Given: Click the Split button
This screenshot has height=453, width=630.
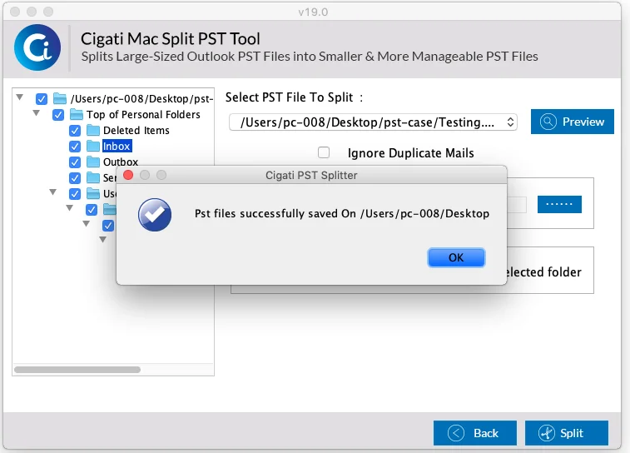Looking at the screenshot, I should pyautogui.click(x=567, y=433).
